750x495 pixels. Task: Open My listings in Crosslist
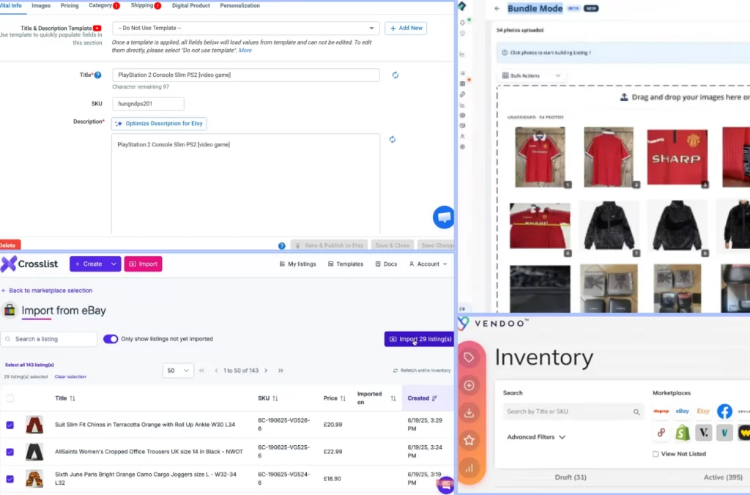[x=297, y=264]
